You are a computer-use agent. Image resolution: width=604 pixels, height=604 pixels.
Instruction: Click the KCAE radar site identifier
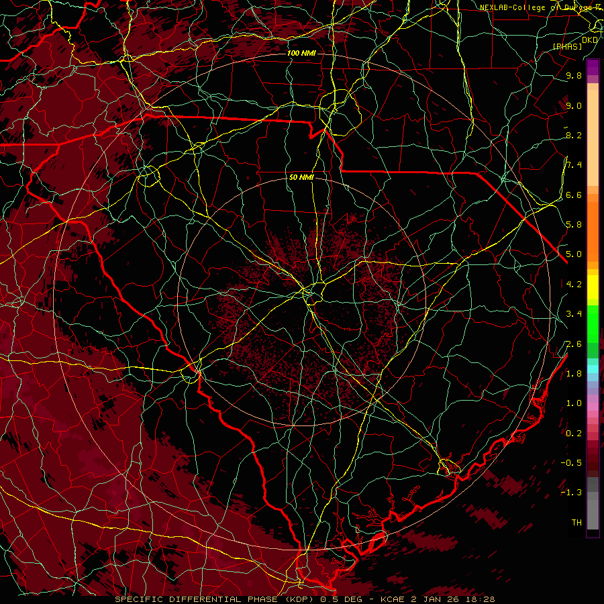point(392,599)
